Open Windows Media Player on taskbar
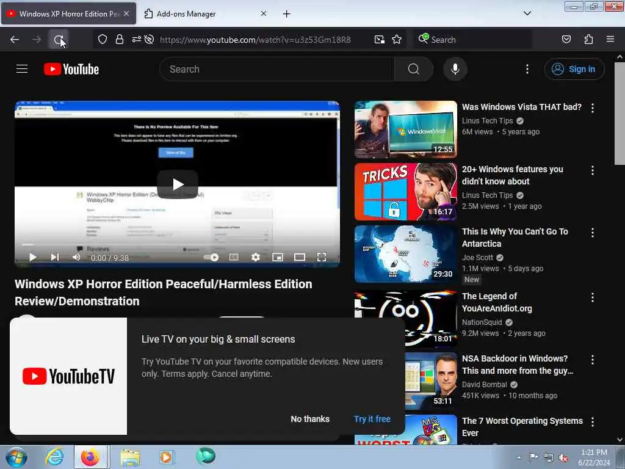The image size is (625, 469). (x=166, y=457)
